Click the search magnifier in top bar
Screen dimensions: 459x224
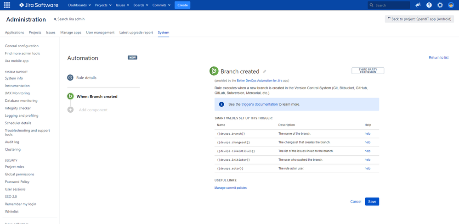[x=372, y=5]
